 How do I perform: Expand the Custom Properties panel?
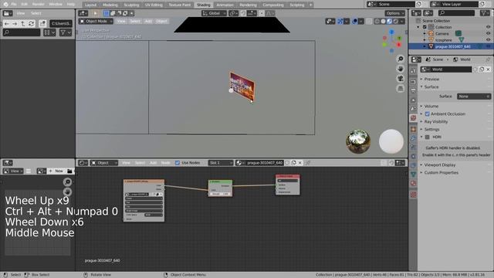click(441, 173)
